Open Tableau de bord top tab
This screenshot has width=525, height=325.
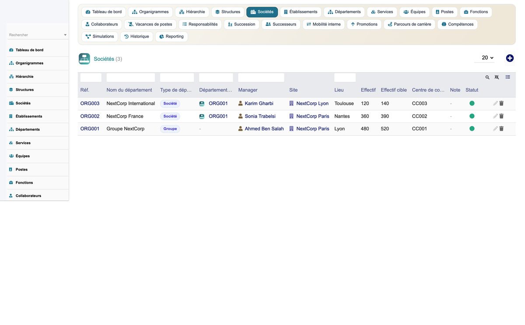point(104,12)
